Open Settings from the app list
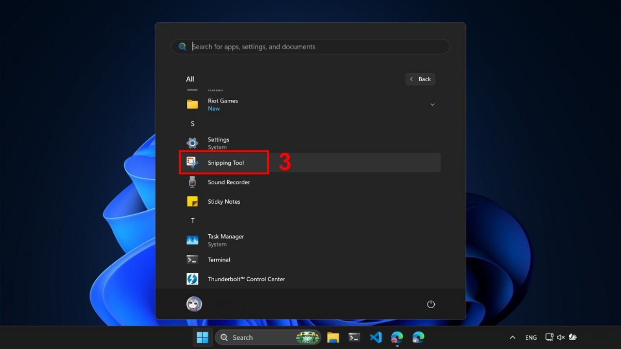 pyautogui.click(x=218, y=143)
